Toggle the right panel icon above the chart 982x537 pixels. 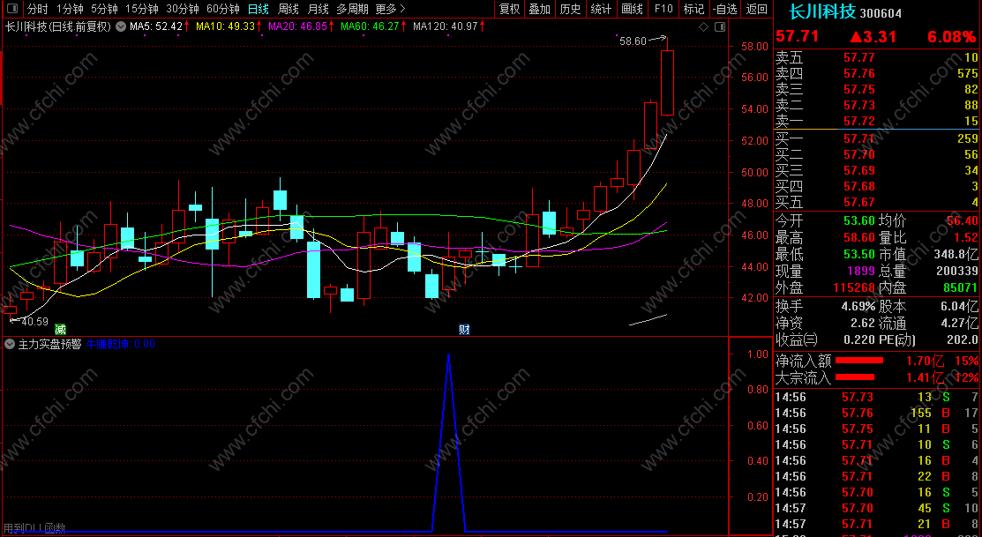720,27
